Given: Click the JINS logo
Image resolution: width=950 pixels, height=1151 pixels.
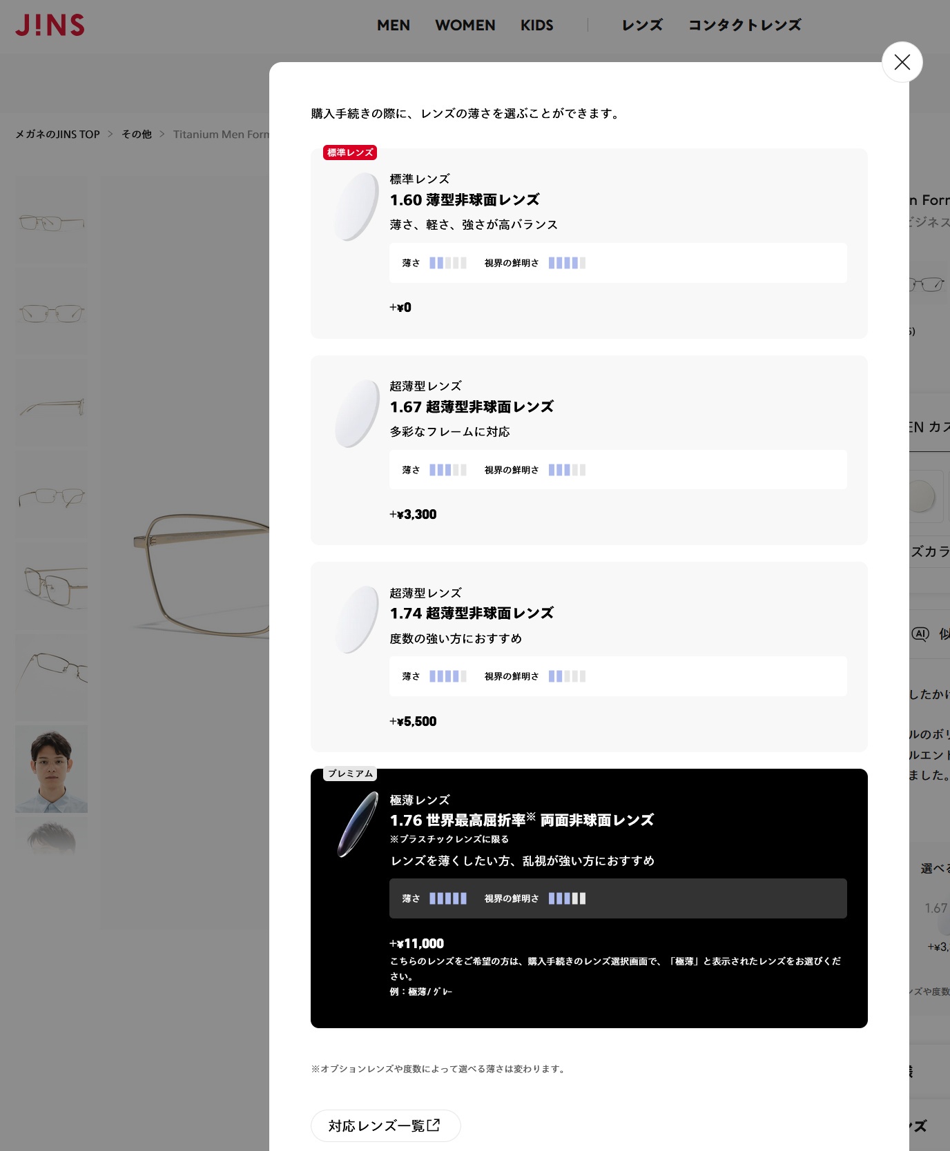Looking at the screenshot, I should pos(50,26).
